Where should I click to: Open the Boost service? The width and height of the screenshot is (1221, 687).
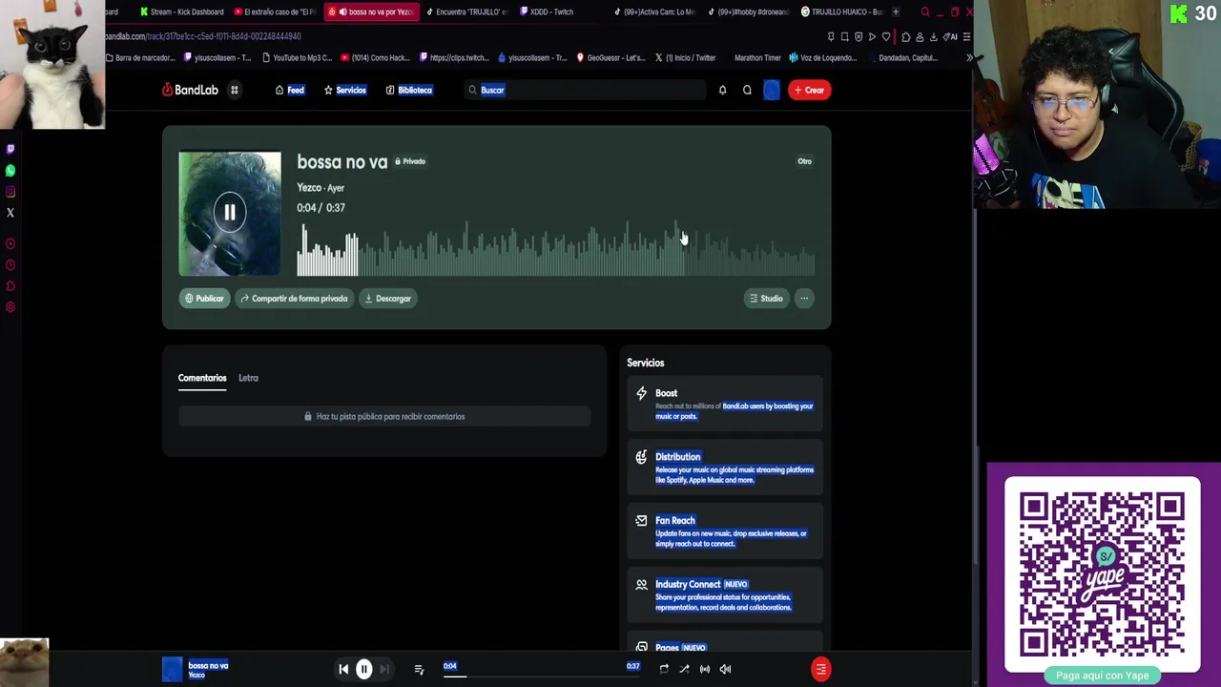click(725, 404)
